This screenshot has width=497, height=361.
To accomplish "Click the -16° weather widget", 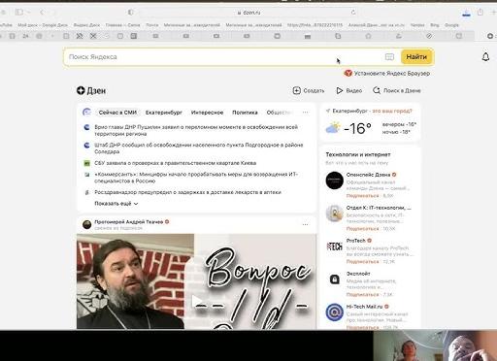I will coord(357,129).
